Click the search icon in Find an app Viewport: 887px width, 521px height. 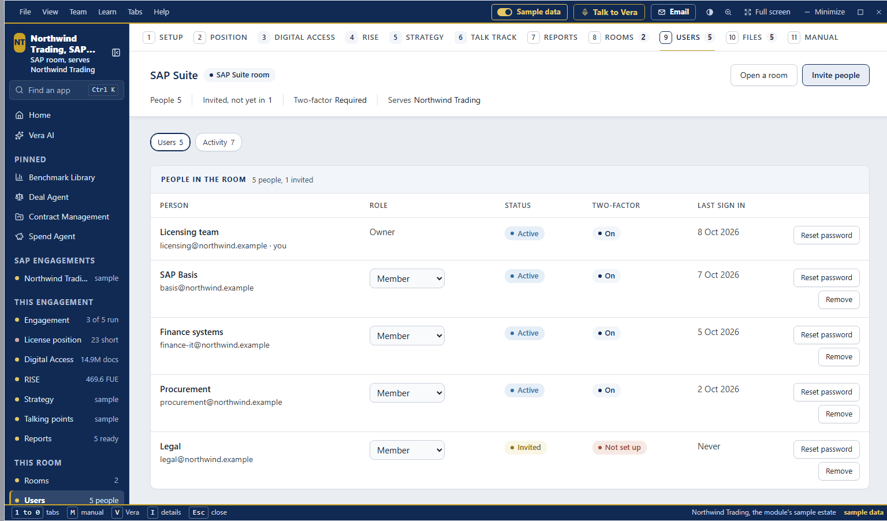[x=20, y=90]
